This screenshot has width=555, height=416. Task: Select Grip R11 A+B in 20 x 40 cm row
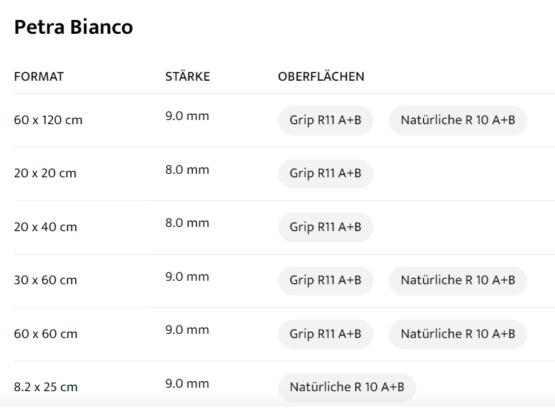point(325,227)
